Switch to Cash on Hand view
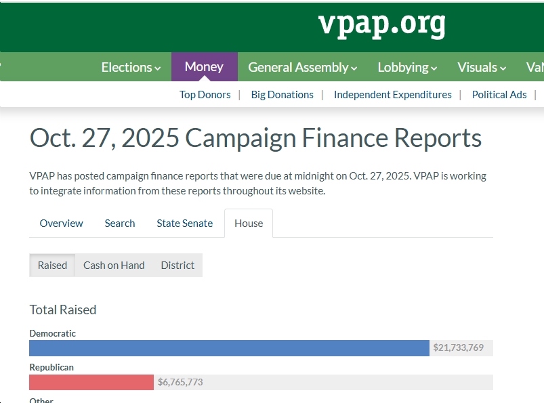The height and width of the screenshot is (403, 544). [x=114, y=266]
